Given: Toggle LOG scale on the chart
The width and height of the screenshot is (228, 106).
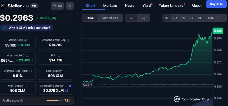Looking at the screenshot, I should point(211,18).
